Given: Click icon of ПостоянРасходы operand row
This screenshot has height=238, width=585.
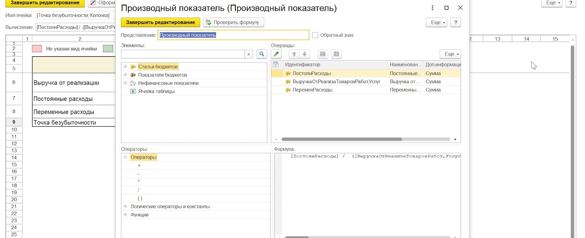Looking at the screenshot, I should click(x=288, y=73).
